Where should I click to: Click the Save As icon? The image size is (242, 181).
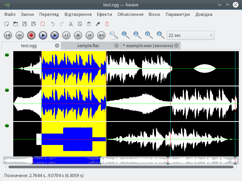tap(33, 24)
